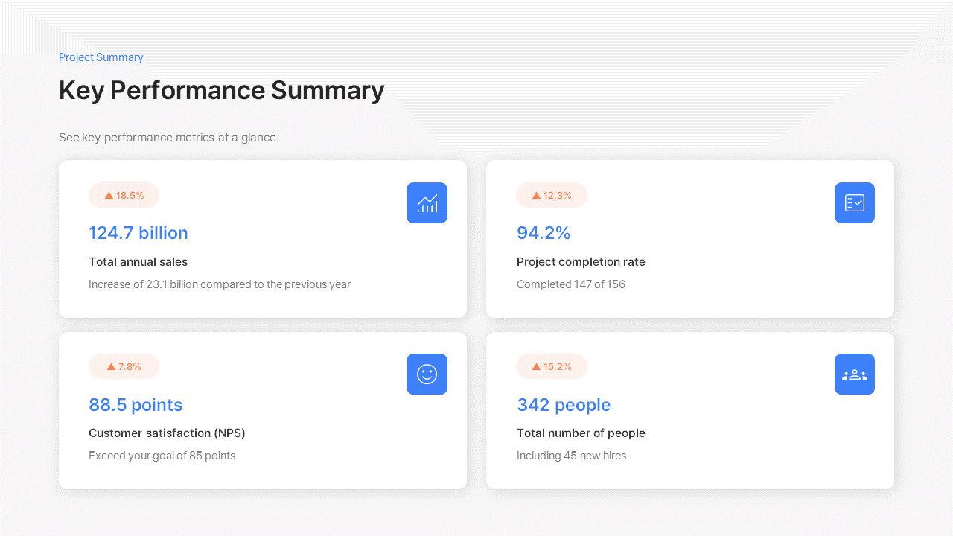The image size is (953, 536).
Task: Open the Project Summary link
Action: point(101,57)
